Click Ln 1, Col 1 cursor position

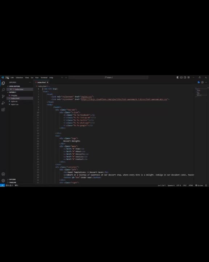click(161, 185)
